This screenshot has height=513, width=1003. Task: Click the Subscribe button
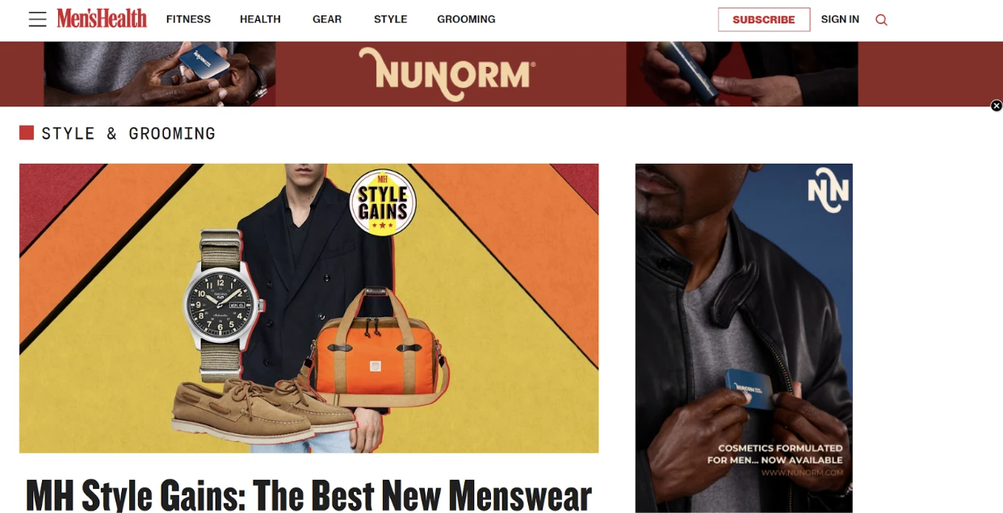764,19
